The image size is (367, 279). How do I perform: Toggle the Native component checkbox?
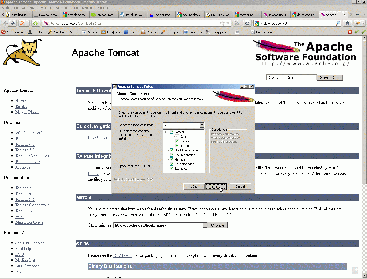[x=177, y=146]
